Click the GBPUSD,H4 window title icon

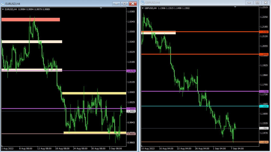tap(143, 3)
